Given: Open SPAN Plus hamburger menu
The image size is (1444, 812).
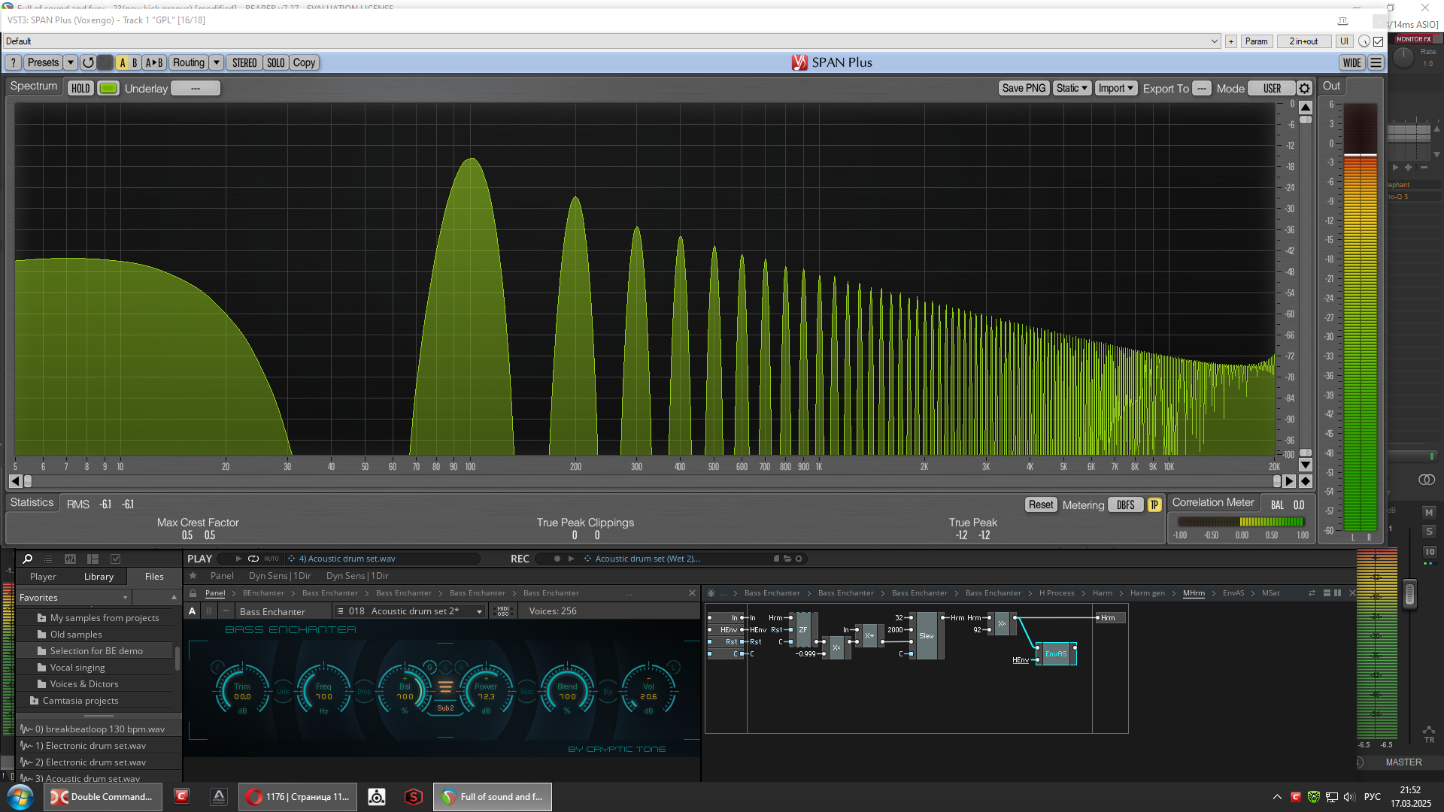Looking at the screenshot, I should click(x=1376, y=62).
